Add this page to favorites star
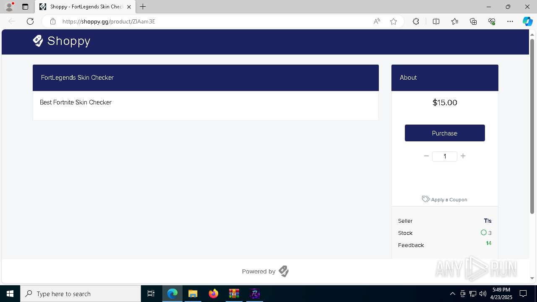The height and width of the screenshot is (302, 537). [x=394, y=21]
